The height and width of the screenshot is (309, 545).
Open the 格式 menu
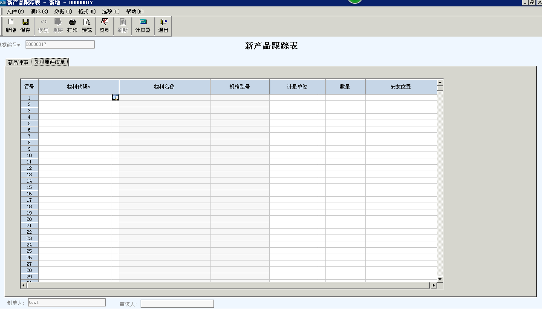(87, 11)
